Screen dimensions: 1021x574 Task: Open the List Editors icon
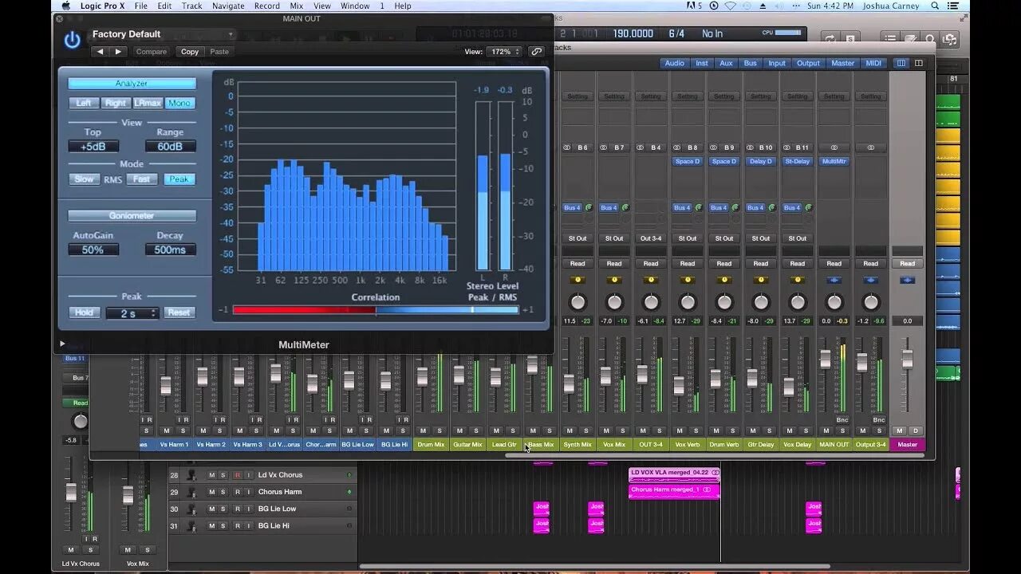click(890, 38)
